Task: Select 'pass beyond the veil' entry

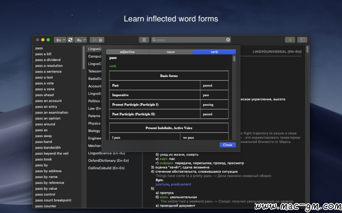Action: point(52,154)
